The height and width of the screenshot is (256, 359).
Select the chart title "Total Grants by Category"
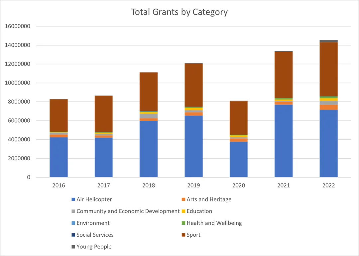pyautogui.click(x=179, y=12)
